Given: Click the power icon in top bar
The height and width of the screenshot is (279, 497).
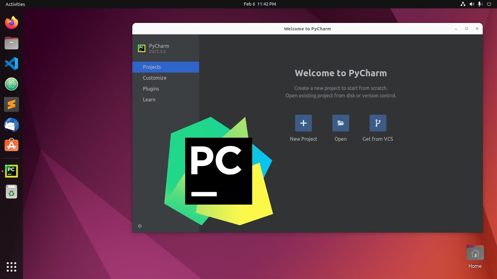Looking at the screenshot, I should 489,4.
